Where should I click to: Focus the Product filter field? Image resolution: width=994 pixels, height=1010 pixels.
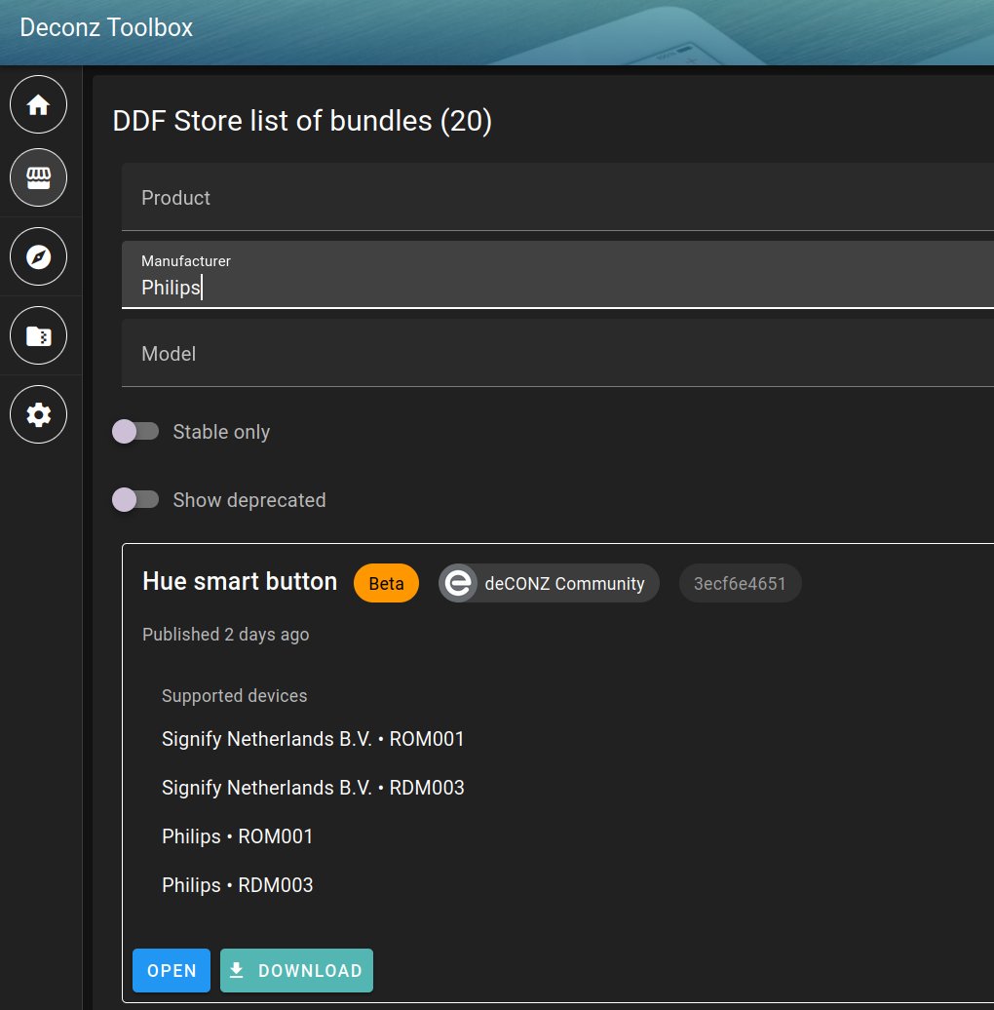point(557,197)
